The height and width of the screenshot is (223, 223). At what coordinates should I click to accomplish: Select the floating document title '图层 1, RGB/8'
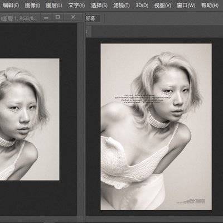[x=19, y=18]
